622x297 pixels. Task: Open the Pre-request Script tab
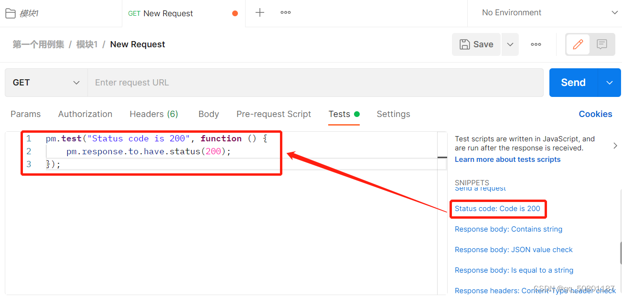point(274,114)
